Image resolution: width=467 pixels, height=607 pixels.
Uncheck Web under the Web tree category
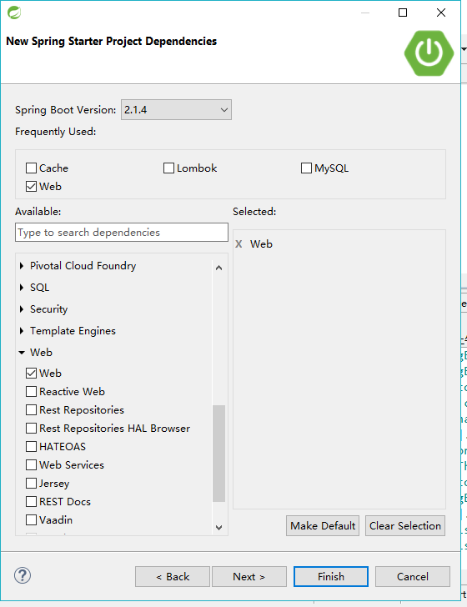(x=31, y=374)
